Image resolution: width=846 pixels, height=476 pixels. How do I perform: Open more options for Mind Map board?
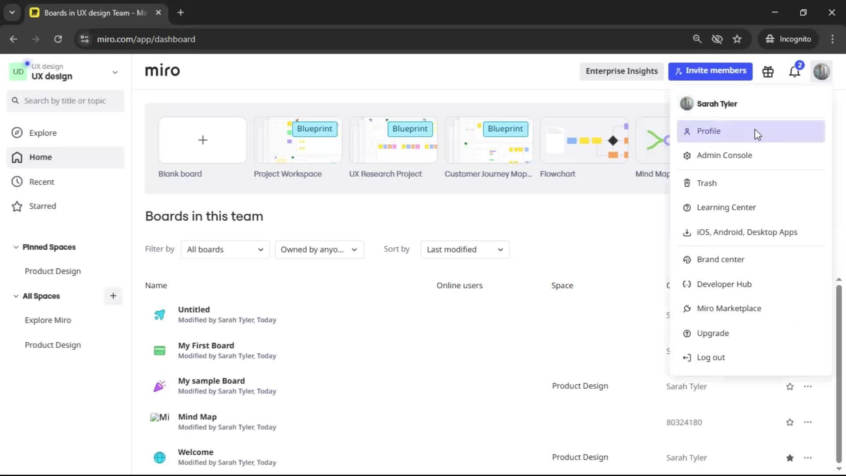(x=808, y=422)
